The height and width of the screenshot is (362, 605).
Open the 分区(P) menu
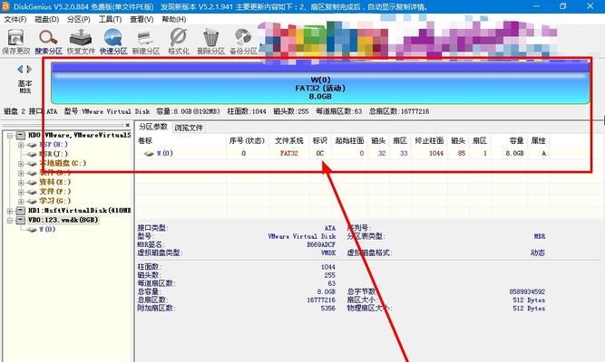78,19
